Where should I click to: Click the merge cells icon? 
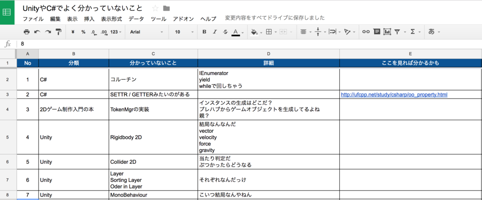[x=282, y=31]
